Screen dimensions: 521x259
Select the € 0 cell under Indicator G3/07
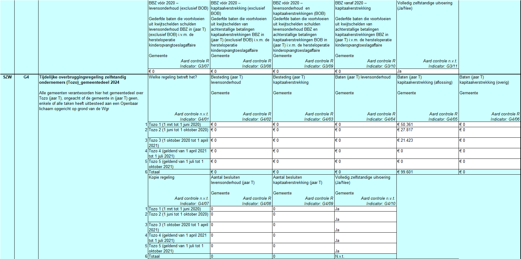click(x=179, y=71)
